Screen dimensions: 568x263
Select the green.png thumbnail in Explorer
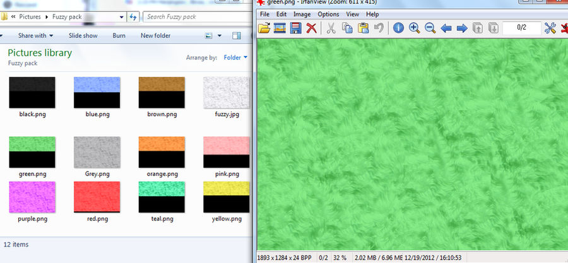(32, 152)
